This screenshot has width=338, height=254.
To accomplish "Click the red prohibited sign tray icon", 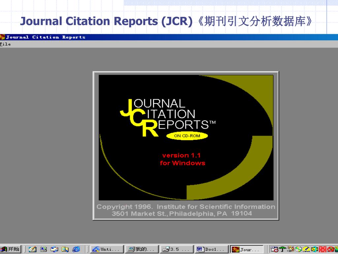I will [x=331, y=249].
